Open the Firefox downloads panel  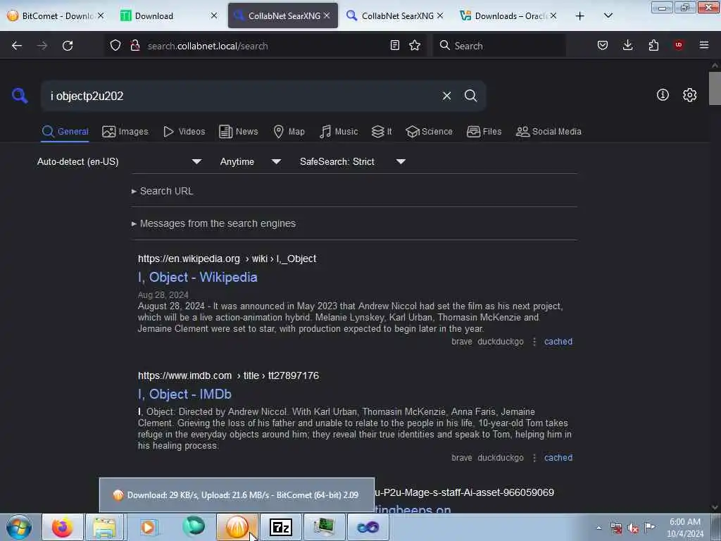[x=627, y=45]
